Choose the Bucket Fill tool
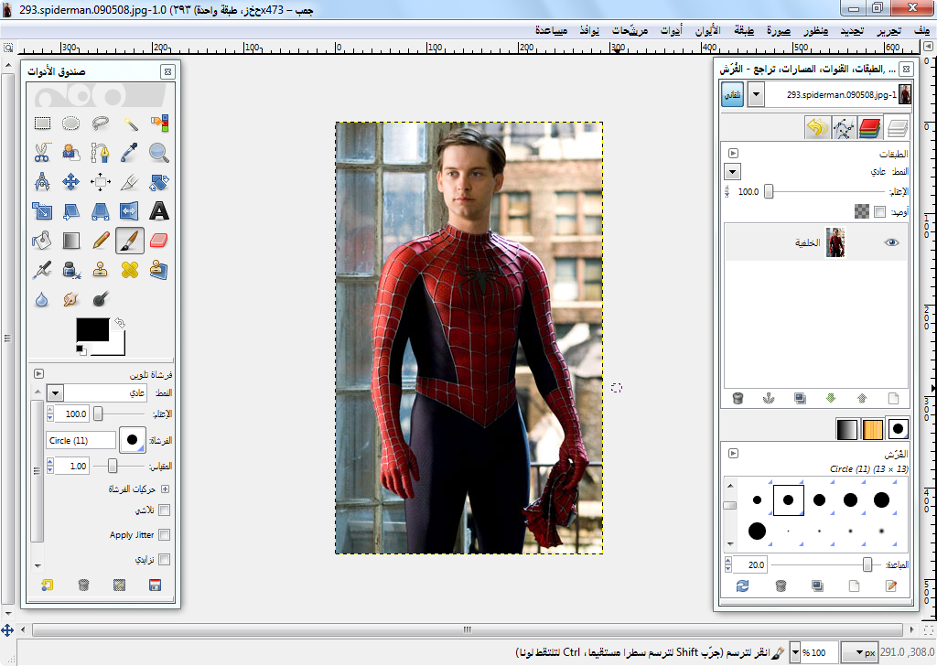937x666 pixels. pos(42,241)
